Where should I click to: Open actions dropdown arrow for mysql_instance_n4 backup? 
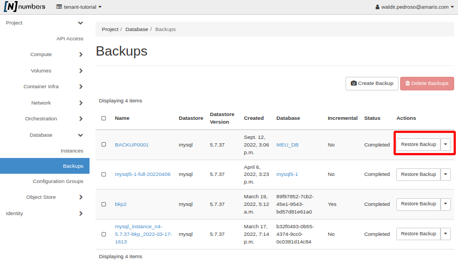click(445, 234)
